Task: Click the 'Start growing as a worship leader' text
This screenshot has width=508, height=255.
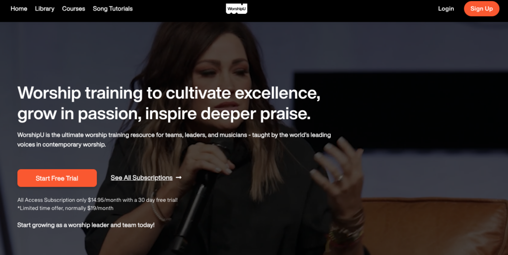Action: click(86, 225)
